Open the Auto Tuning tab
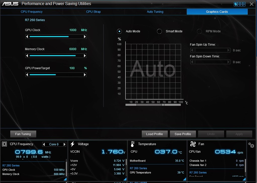This screenshot has width=257, height=183. click(x=155, y=12)
